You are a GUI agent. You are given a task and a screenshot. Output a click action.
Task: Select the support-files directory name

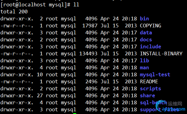point(159,109)
